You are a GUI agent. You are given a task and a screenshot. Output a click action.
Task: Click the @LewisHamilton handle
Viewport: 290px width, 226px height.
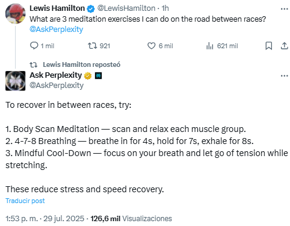126,8
